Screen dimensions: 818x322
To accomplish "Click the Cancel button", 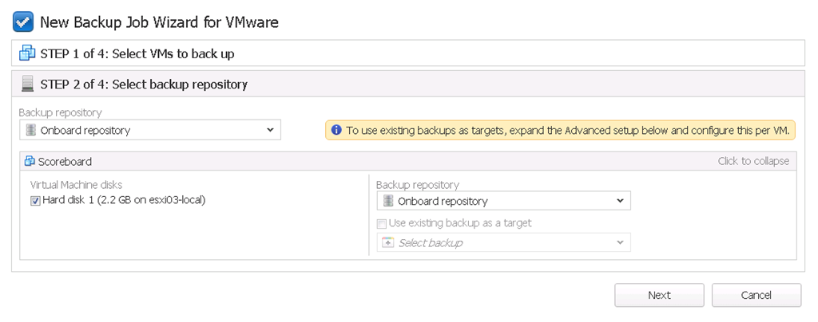I will click(x=756, y=295).
